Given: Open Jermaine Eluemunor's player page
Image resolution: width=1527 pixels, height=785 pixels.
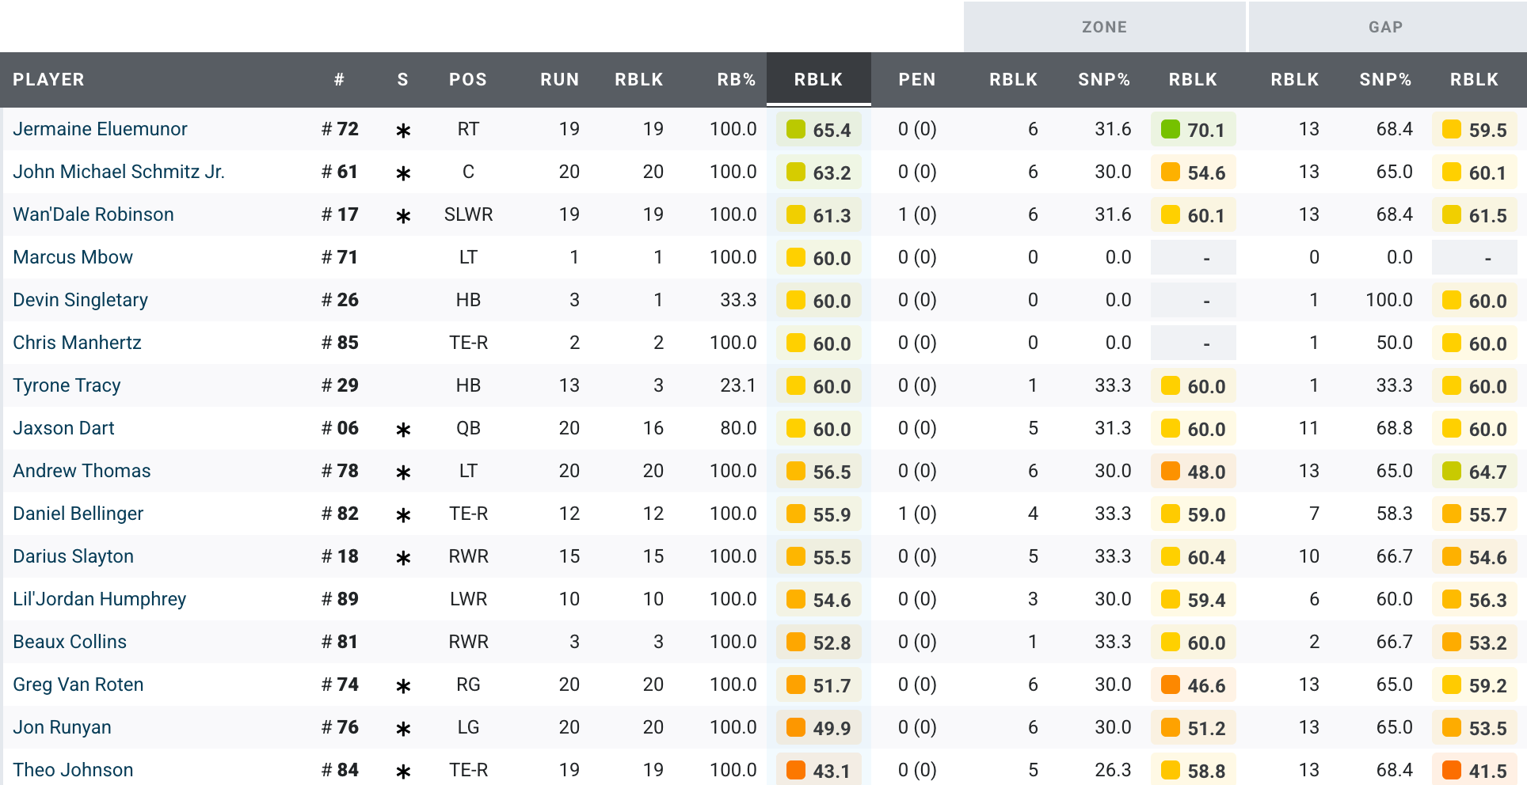Looking at the screenshot, I should 100,129.
